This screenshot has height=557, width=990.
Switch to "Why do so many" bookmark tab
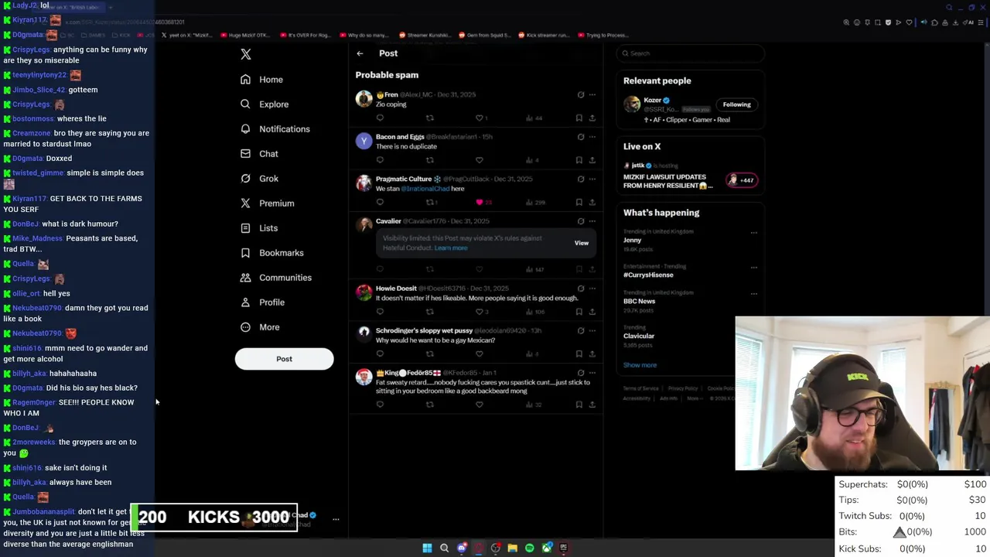364,36
